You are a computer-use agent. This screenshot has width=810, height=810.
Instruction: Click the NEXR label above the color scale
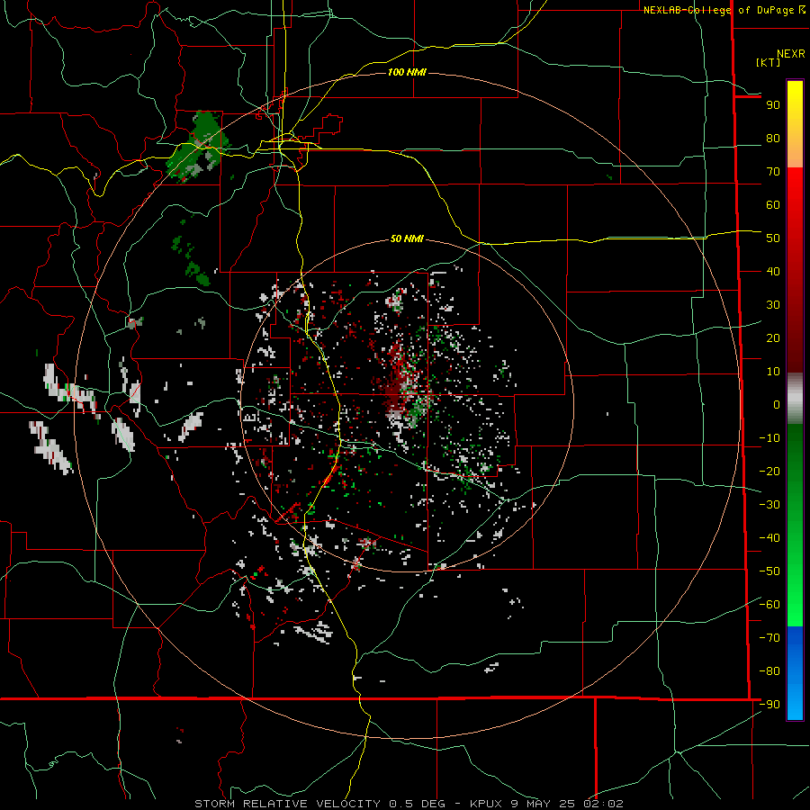tap(791, 54)
